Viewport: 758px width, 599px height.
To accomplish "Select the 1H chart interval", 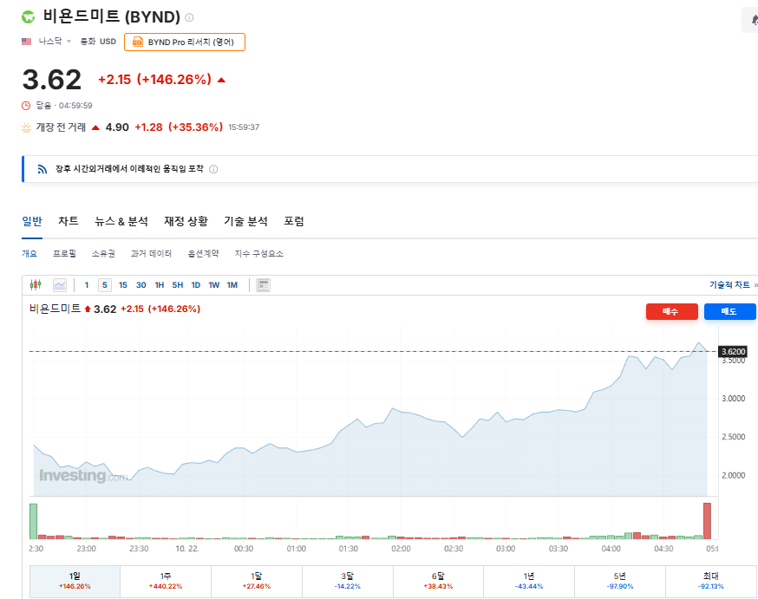I will coord(160,284).
